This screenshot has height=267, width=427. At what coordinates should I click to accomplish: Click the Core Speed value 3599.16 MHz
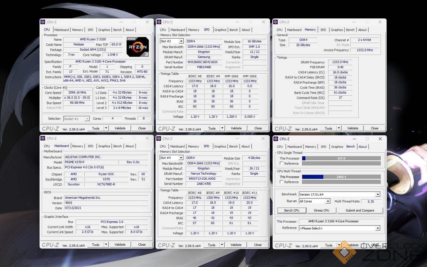[x=77, y=92]
